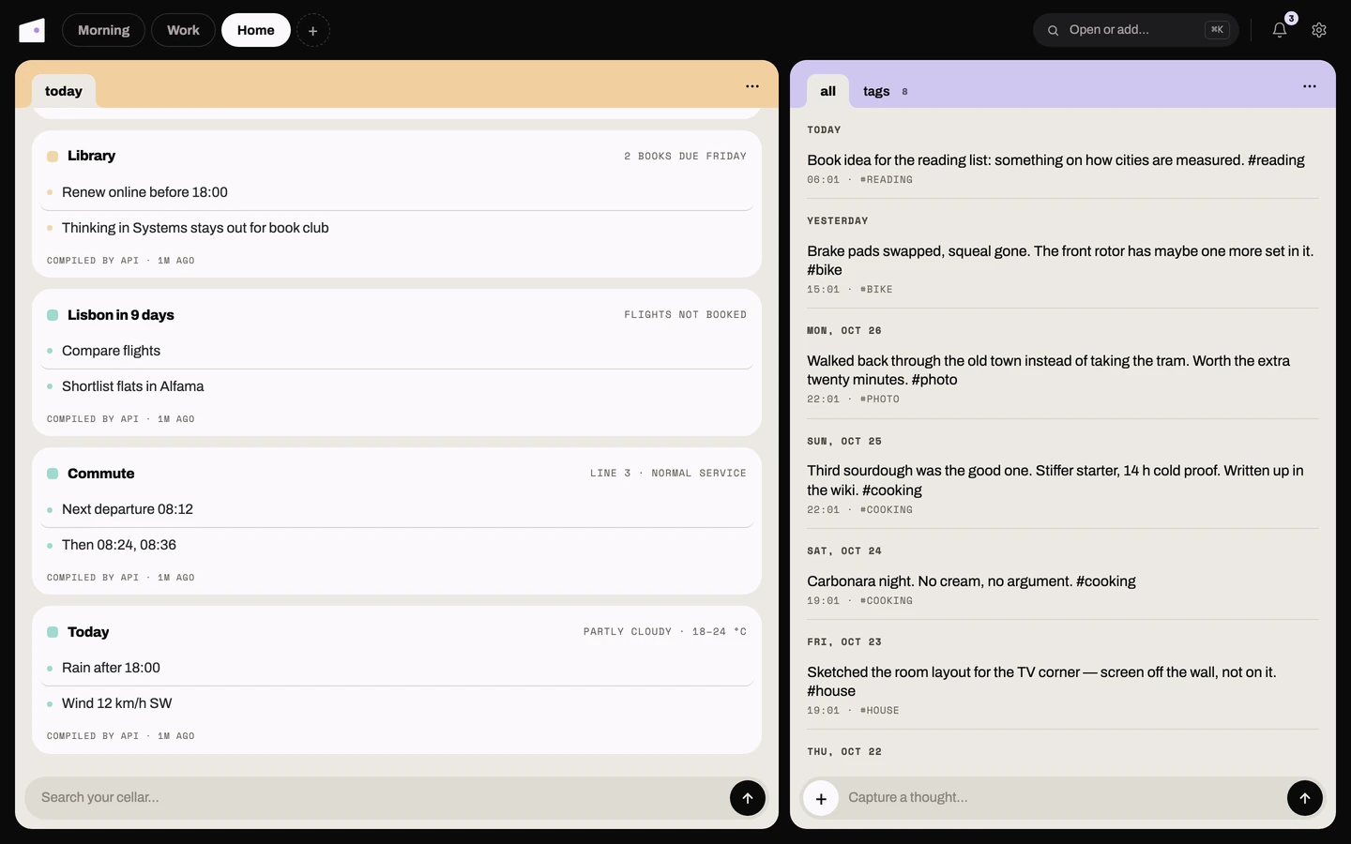Click the #READING tag under today's note
1351x844 pixels.
(887, 180)
